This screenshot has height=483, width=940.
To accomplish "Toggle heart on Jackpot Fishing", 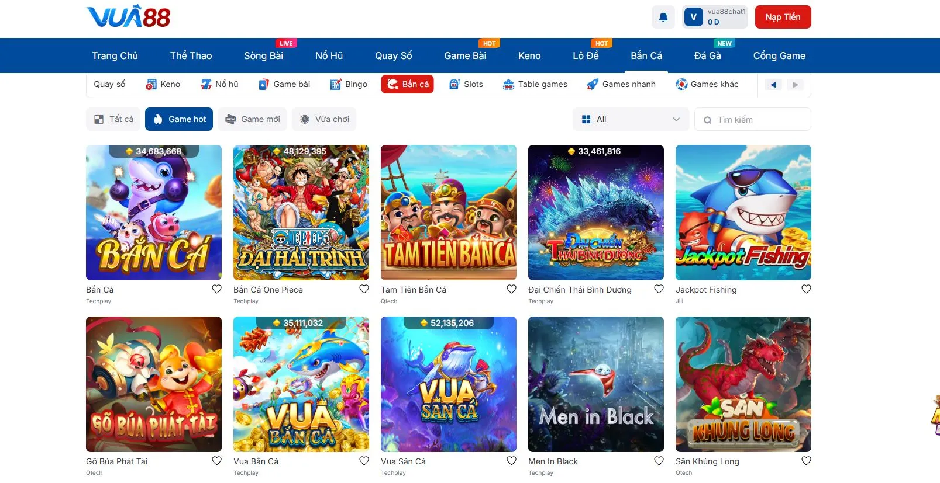I will tap(806, 289).
